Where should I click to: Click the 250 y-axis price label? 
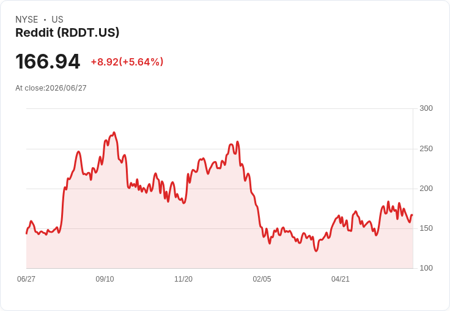coord(426,149)
